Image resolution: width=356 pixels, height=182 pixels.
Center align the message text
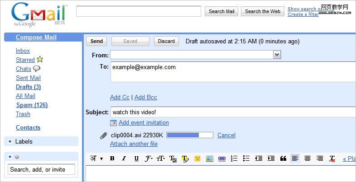point(308,159)
